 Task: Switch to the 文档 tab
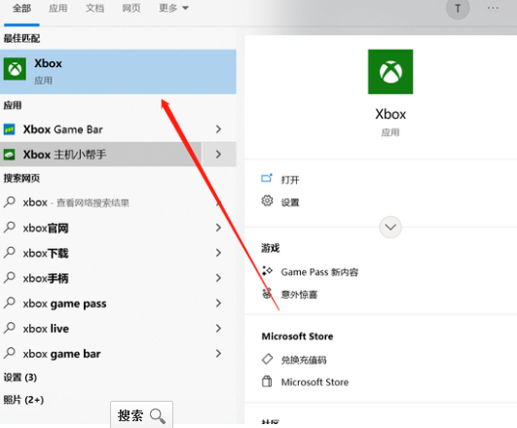pyautogui.click(x=95, y=8)
